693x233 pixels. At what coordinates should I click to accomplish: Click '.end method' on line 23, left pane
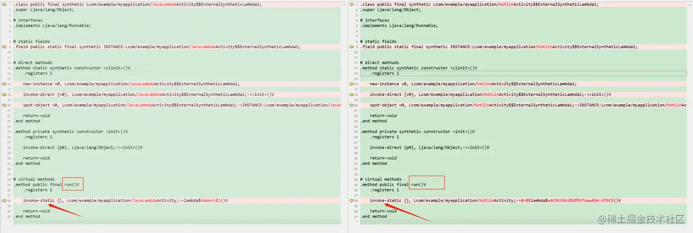(x=27, y=121)
